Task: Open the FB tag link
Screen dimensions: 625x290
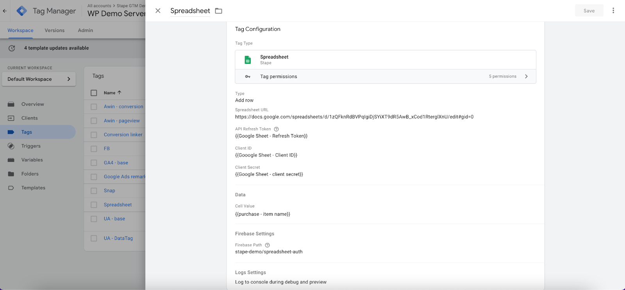Action: pyautogui.click(x=107, y=149)
